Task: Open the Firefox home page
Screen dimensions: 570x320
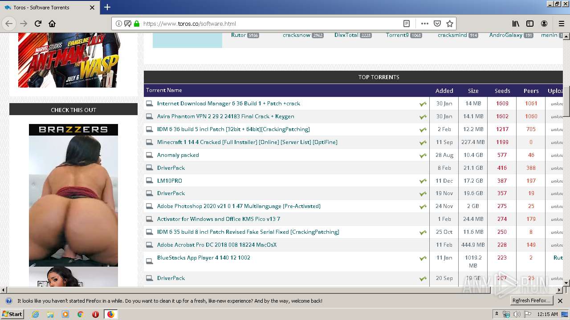Action: pos(52,24)
